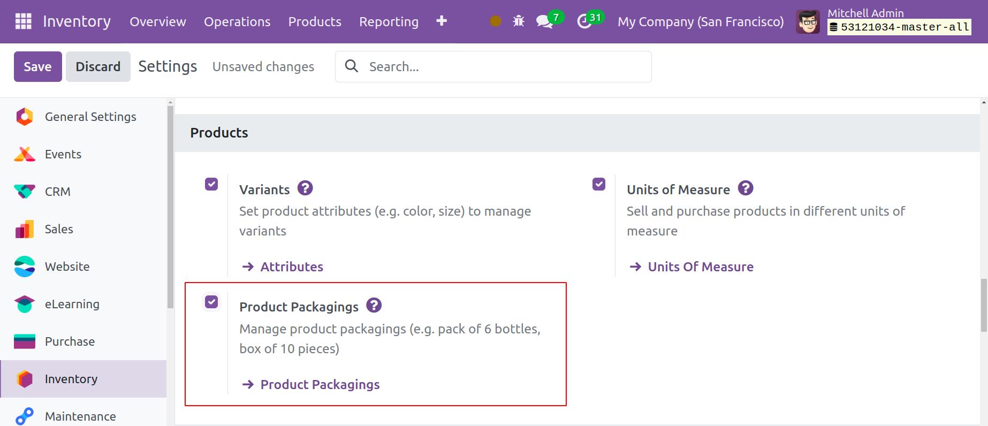Open the My Company switcher dropdown
This screenshot has width=988, height=426.
[700, 22]
